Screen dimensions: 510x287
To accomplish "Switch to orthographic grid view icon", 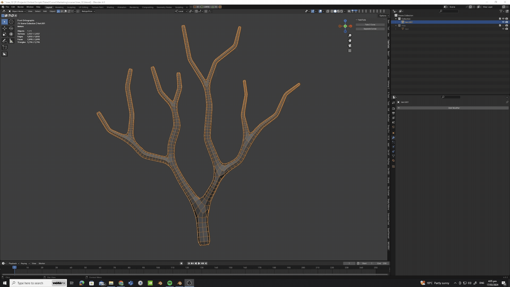I will point(350,51).
